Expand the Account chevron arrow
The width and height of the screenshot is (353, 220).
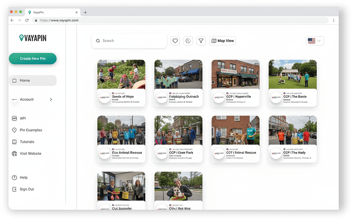pyautogui.click(x=51, y=99)
